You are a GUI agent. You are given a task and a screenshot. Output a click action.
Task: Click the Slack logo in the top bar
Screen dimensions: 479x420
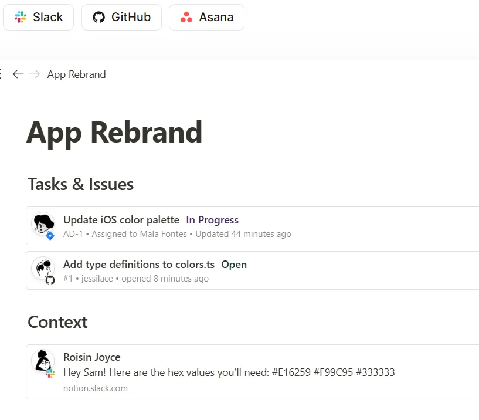[21, 17]
